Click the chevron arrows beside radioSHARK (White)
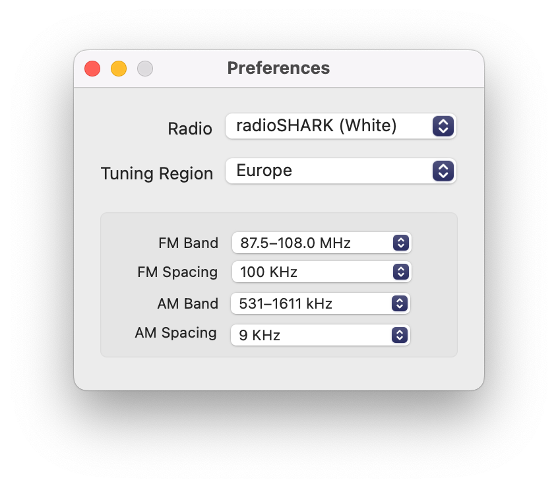This screenshot has width=558, height=488. coord(443,126)
